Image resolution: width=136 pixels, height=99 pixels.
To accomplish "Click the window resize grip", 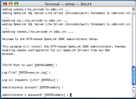I will [134, 96].
